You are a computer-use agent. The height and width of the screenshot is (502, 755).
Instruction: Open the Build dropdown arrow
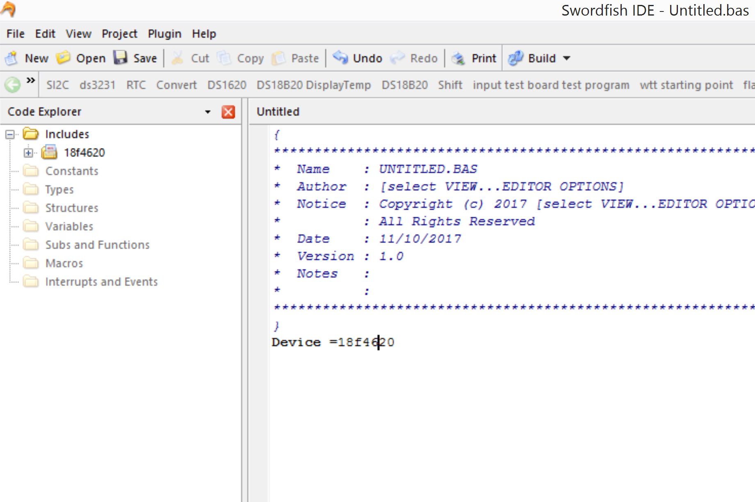tap(567, 58)
